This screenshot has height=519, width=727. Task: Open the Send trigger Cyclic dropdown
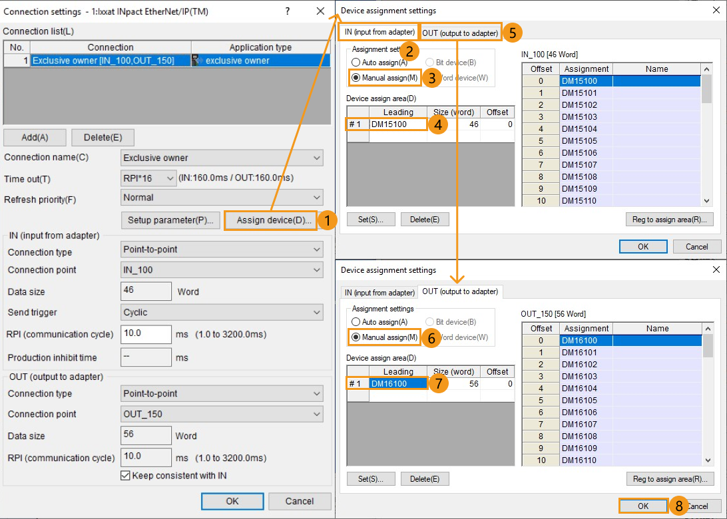[x=222, y=312]
